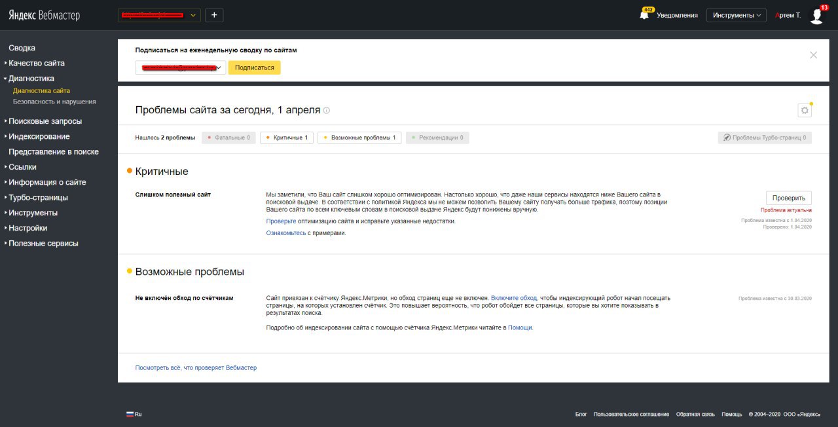Expand Качество сайта in sidebar
Screen dimensions: 838x427
[36, 63]
